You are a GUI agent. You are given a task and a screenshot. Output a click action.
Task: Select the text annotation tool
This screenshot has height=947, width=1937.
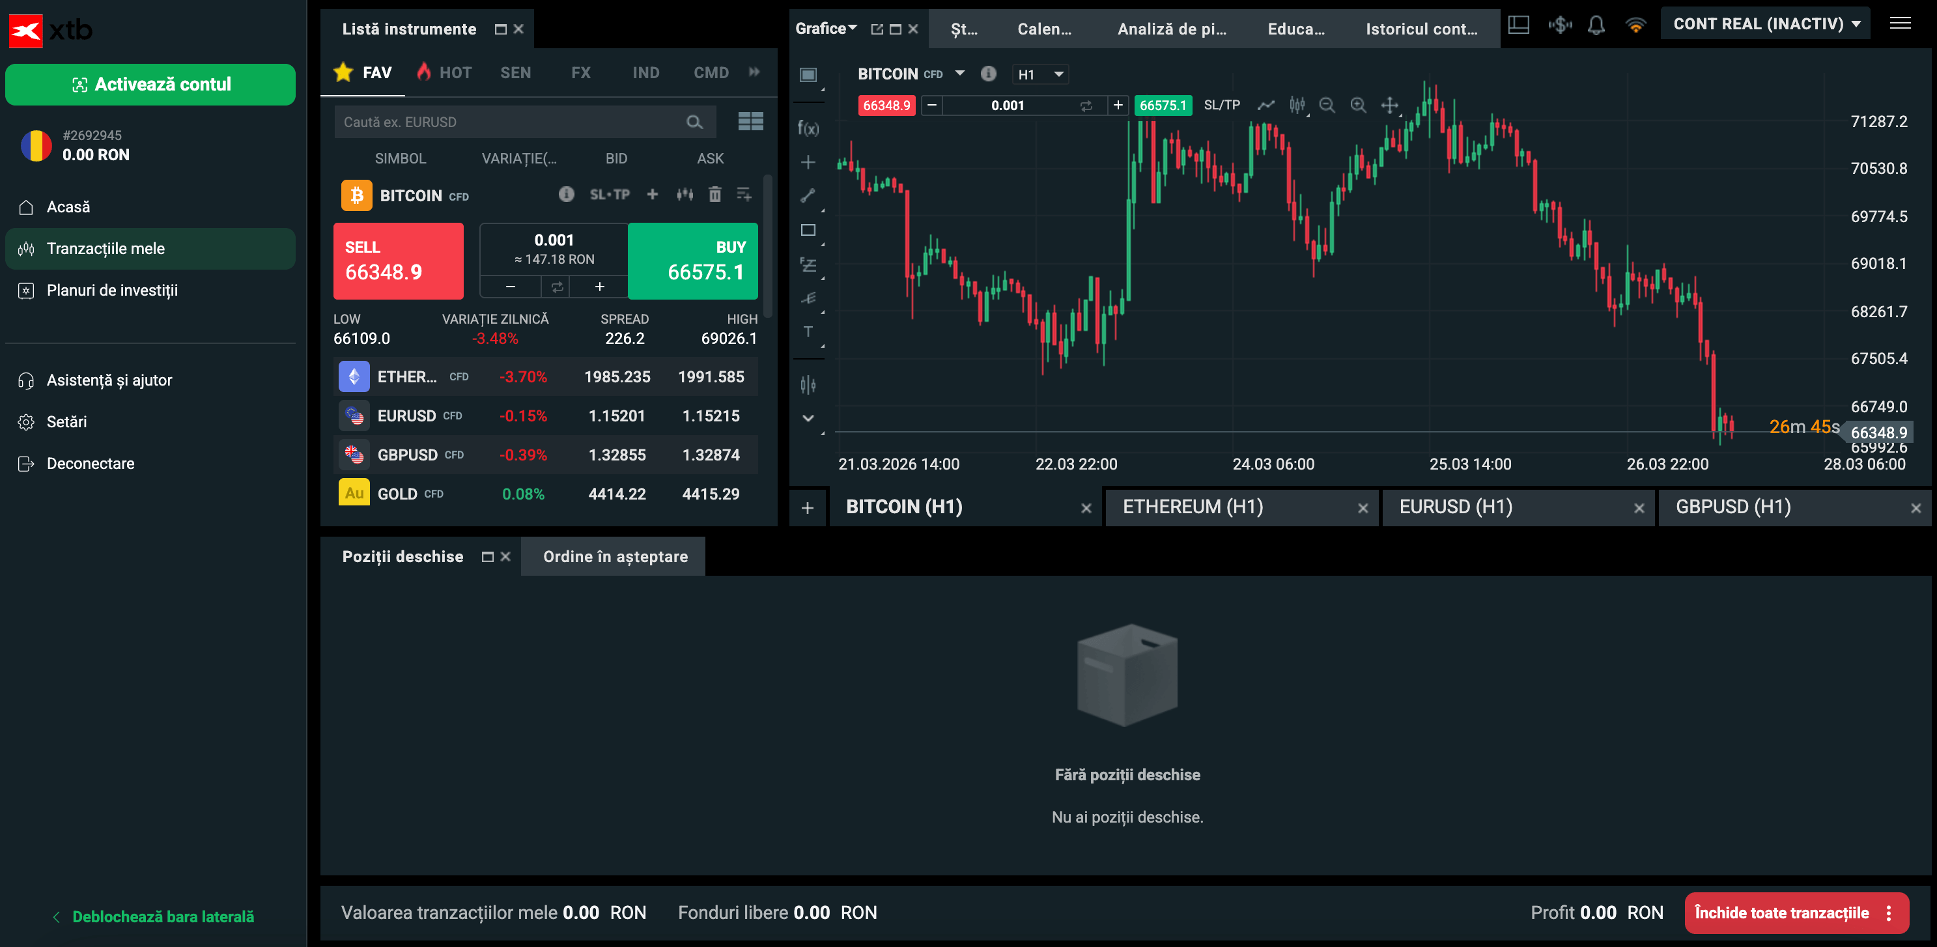pos(808,332)
